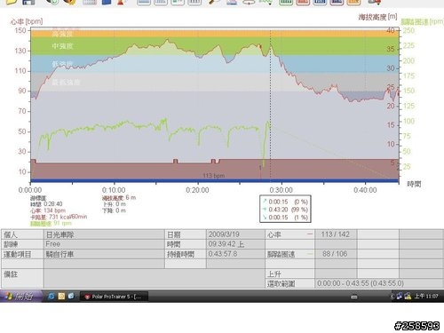Click the 91 rpm cadence cursor value
Screen dimensions: 444x333
[63, 223]
